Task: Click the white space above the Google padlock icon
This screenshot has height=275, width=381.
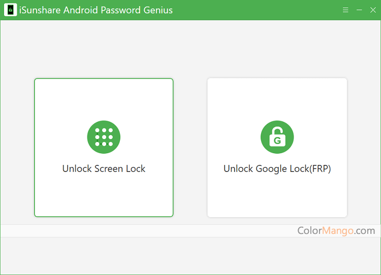Action: pos(277,99)
